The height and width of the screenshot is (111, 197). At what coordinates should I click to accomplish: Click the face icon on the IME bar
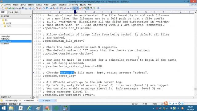[x=179, y=104]
